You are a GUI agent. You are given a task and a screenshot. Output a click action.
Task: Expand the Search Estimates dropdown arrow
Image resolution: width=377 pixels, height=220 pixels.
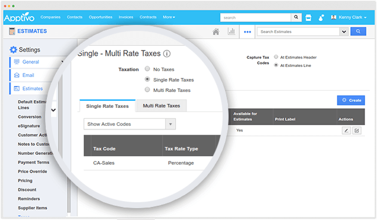tap(344, 31)
